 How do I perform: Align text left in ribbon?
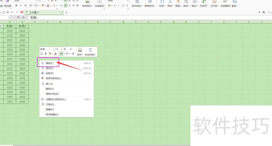(62, 5)
